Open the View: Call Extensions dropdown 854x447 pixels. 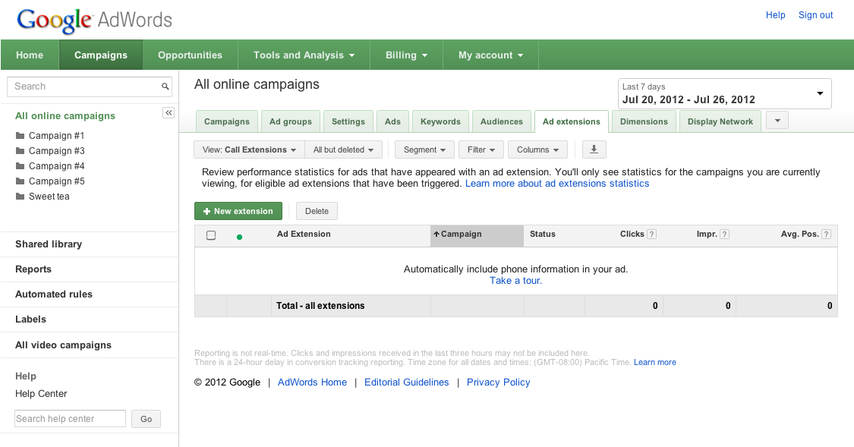[x=249, y=150]
